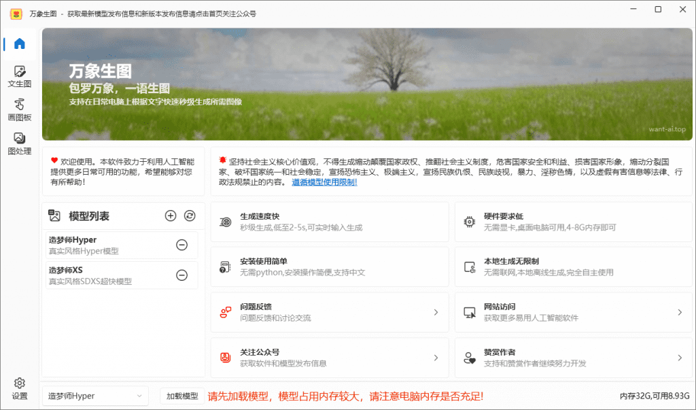The width and height of the screenshot is (696, 410).
Task: Add a new model using the plus icon
Action: tap(171, 216)
